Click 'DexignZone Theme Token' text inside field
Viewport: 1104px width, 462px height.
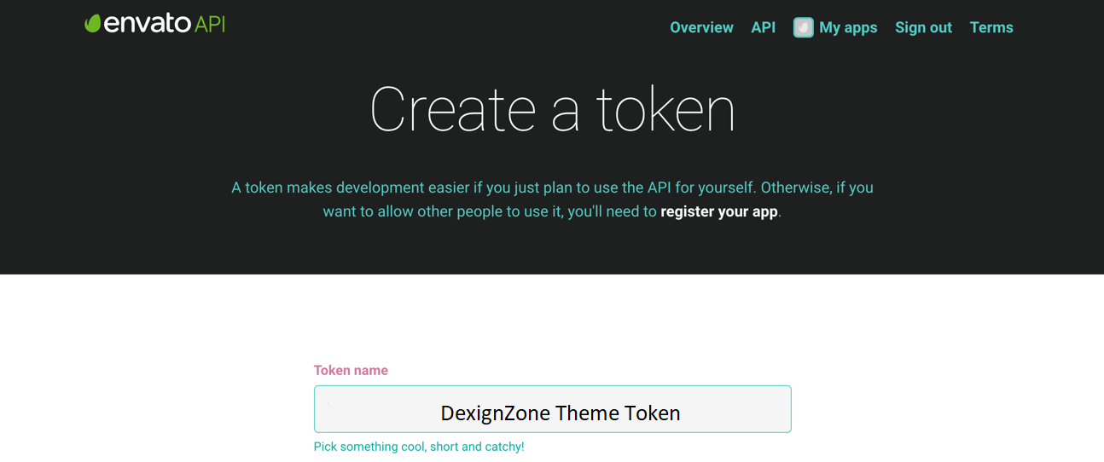[x=561, y=413]
